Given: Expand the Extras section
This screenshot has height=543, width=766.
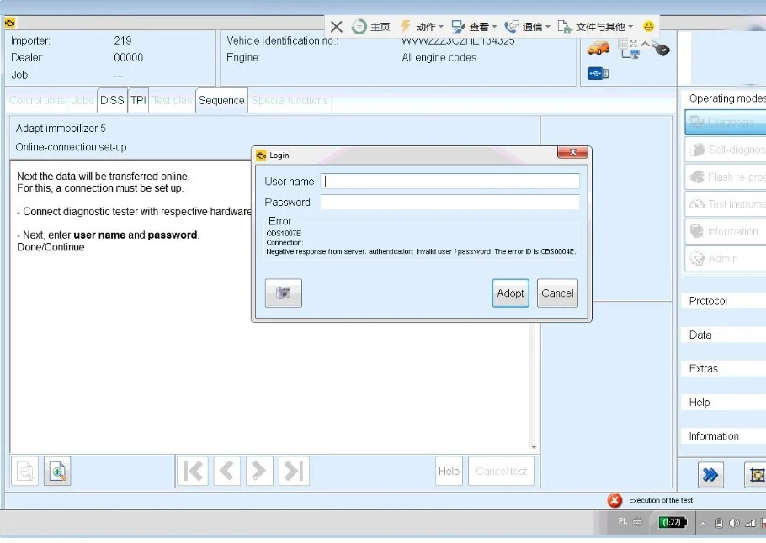Looking at the screenshot, I should coord(723,368).
